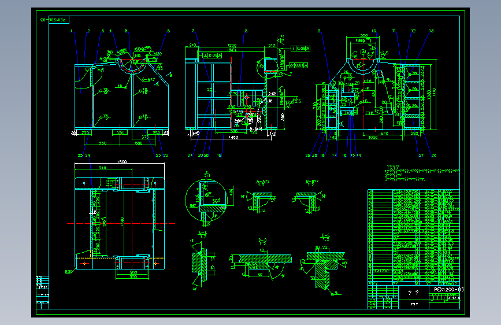Click the A-A section label
Viewport: 501px width, 325px height.
263,183
